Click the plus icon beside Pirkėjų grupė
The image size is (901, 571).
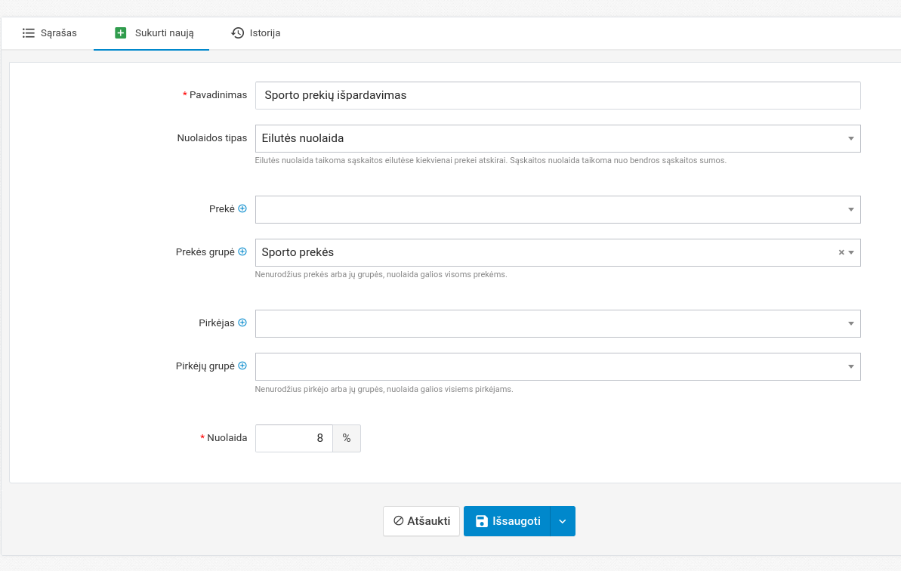(x=242, y=366)
